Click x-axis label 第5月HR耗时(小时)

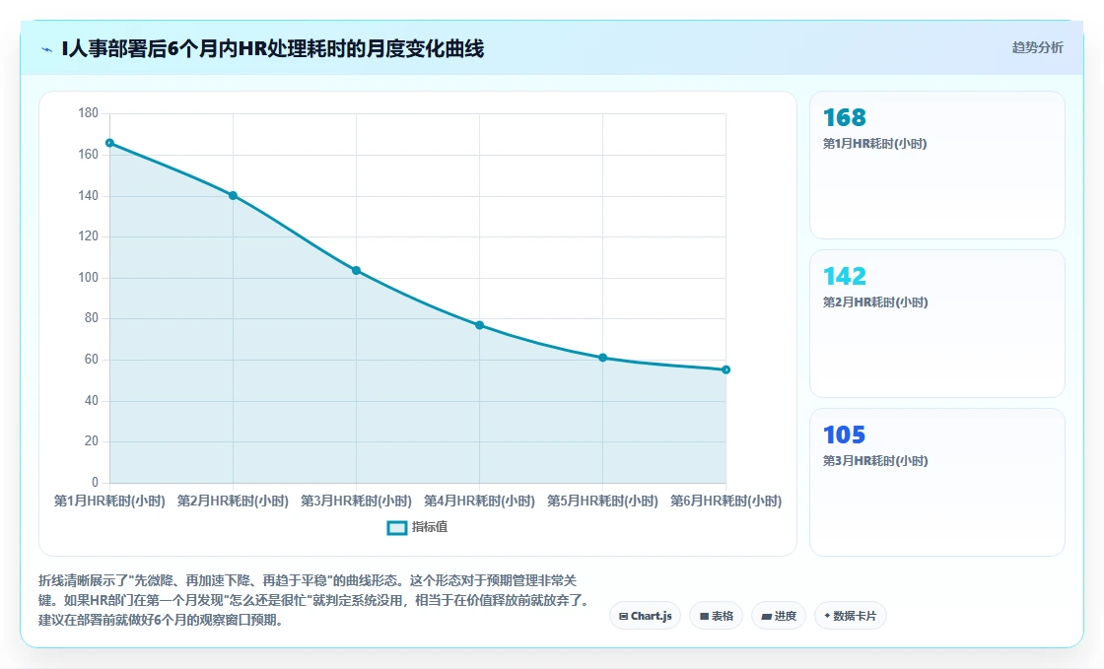click(602, 501)
